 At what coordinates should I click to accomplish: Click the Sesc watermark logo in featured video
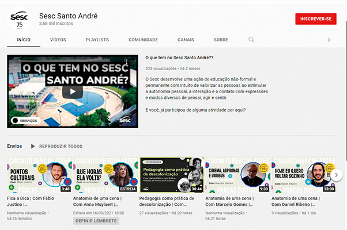[125, 120]
